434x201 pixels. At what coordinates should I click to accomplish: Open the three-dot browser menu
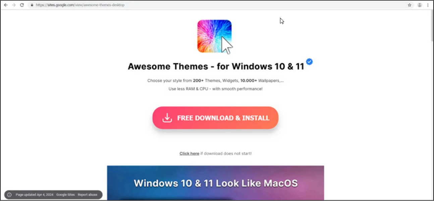[428, 5]
